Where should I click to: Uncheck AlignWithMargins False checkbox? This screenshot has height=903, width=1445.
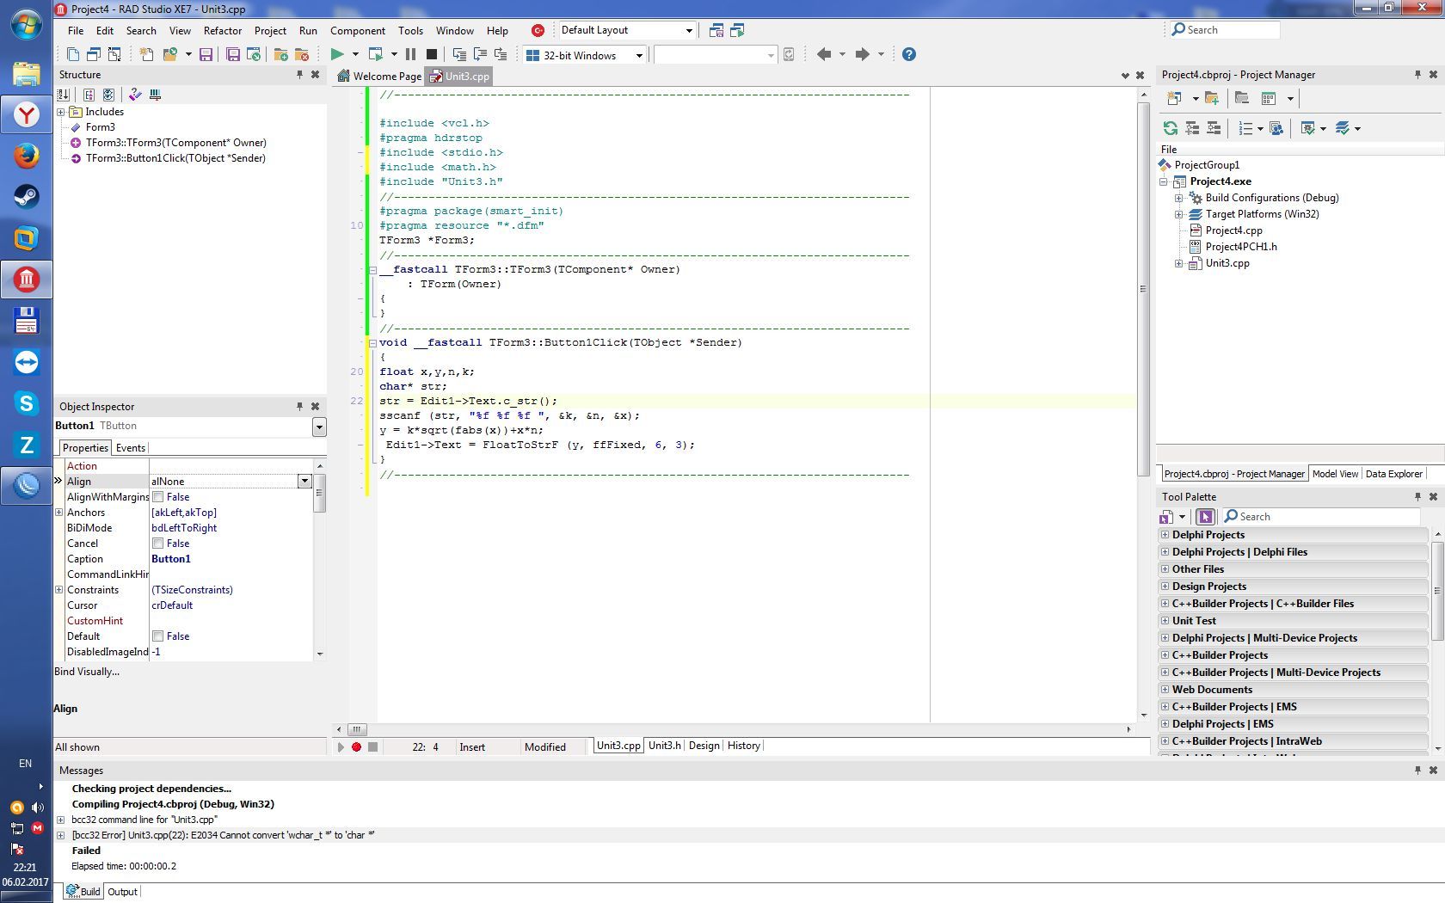pos(158,497)
